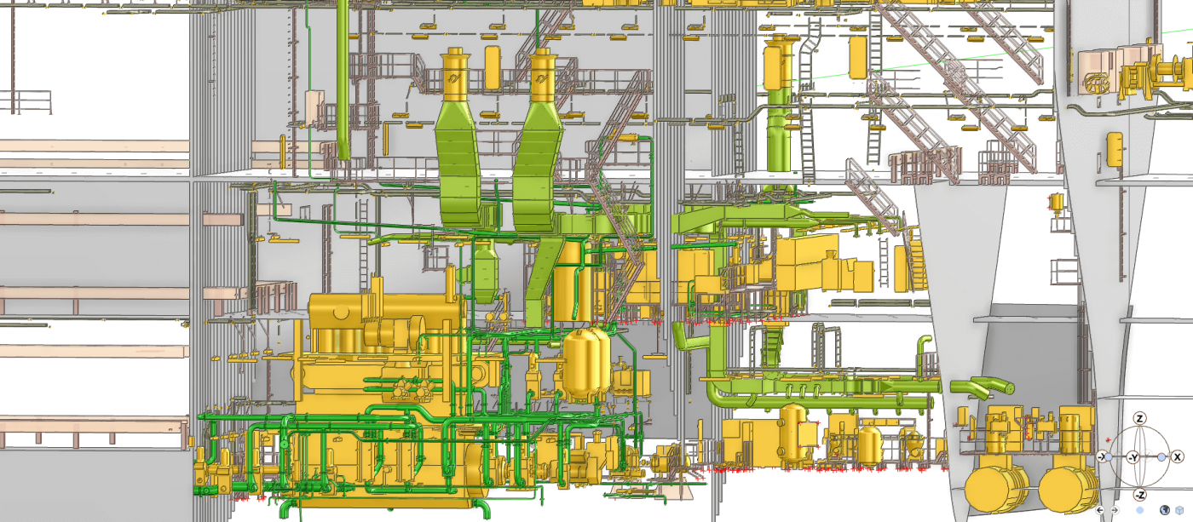
Task: Select the tall green vertical pipe at top
Action: 343,77
